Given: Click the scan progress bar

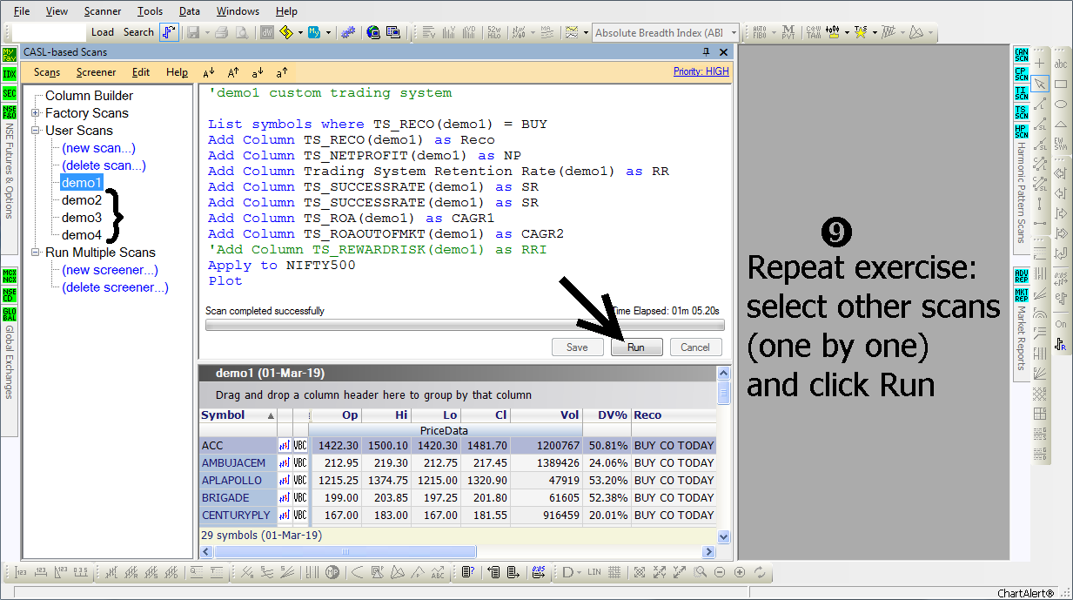Looking at the screenshot, I should [463, 326].
